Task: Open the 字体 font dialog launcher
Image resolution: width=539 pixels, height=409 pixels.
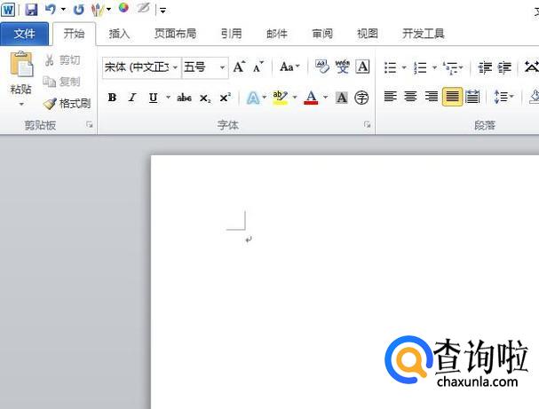Action: click(x=367, y=125)
